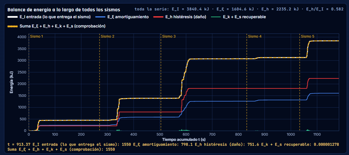The image size is (349, 155).
Task: Toggle the Suma comprobación legend series
Action: click(x=57, y=26)
